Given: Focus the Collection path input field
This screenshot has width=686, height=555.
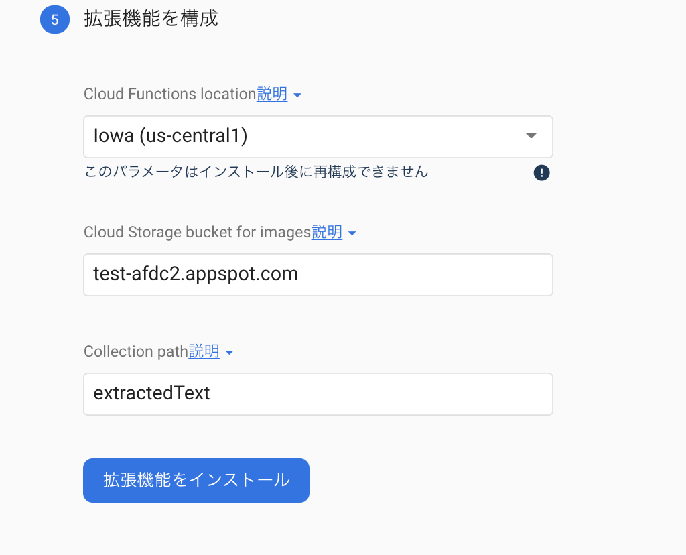Looking at the screenshot, I should (x=318, y=394).
